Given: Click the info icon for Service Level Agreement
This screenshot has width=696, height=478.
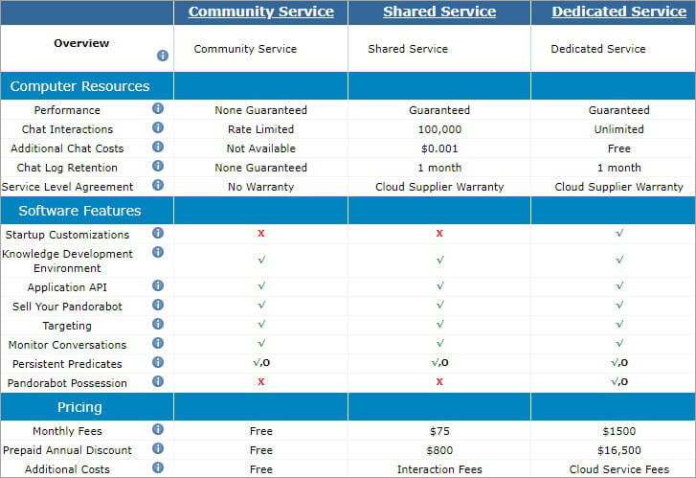Looking at the screenshot, I should click(x=158, y=185).
